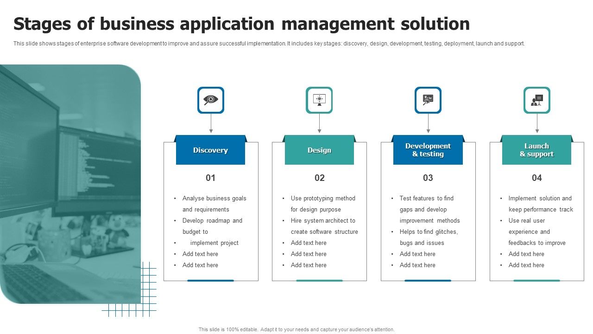Select the Launch & support banner
This screenshot has height=334, width=593.
pyautogui.click(x=537, y=150)
